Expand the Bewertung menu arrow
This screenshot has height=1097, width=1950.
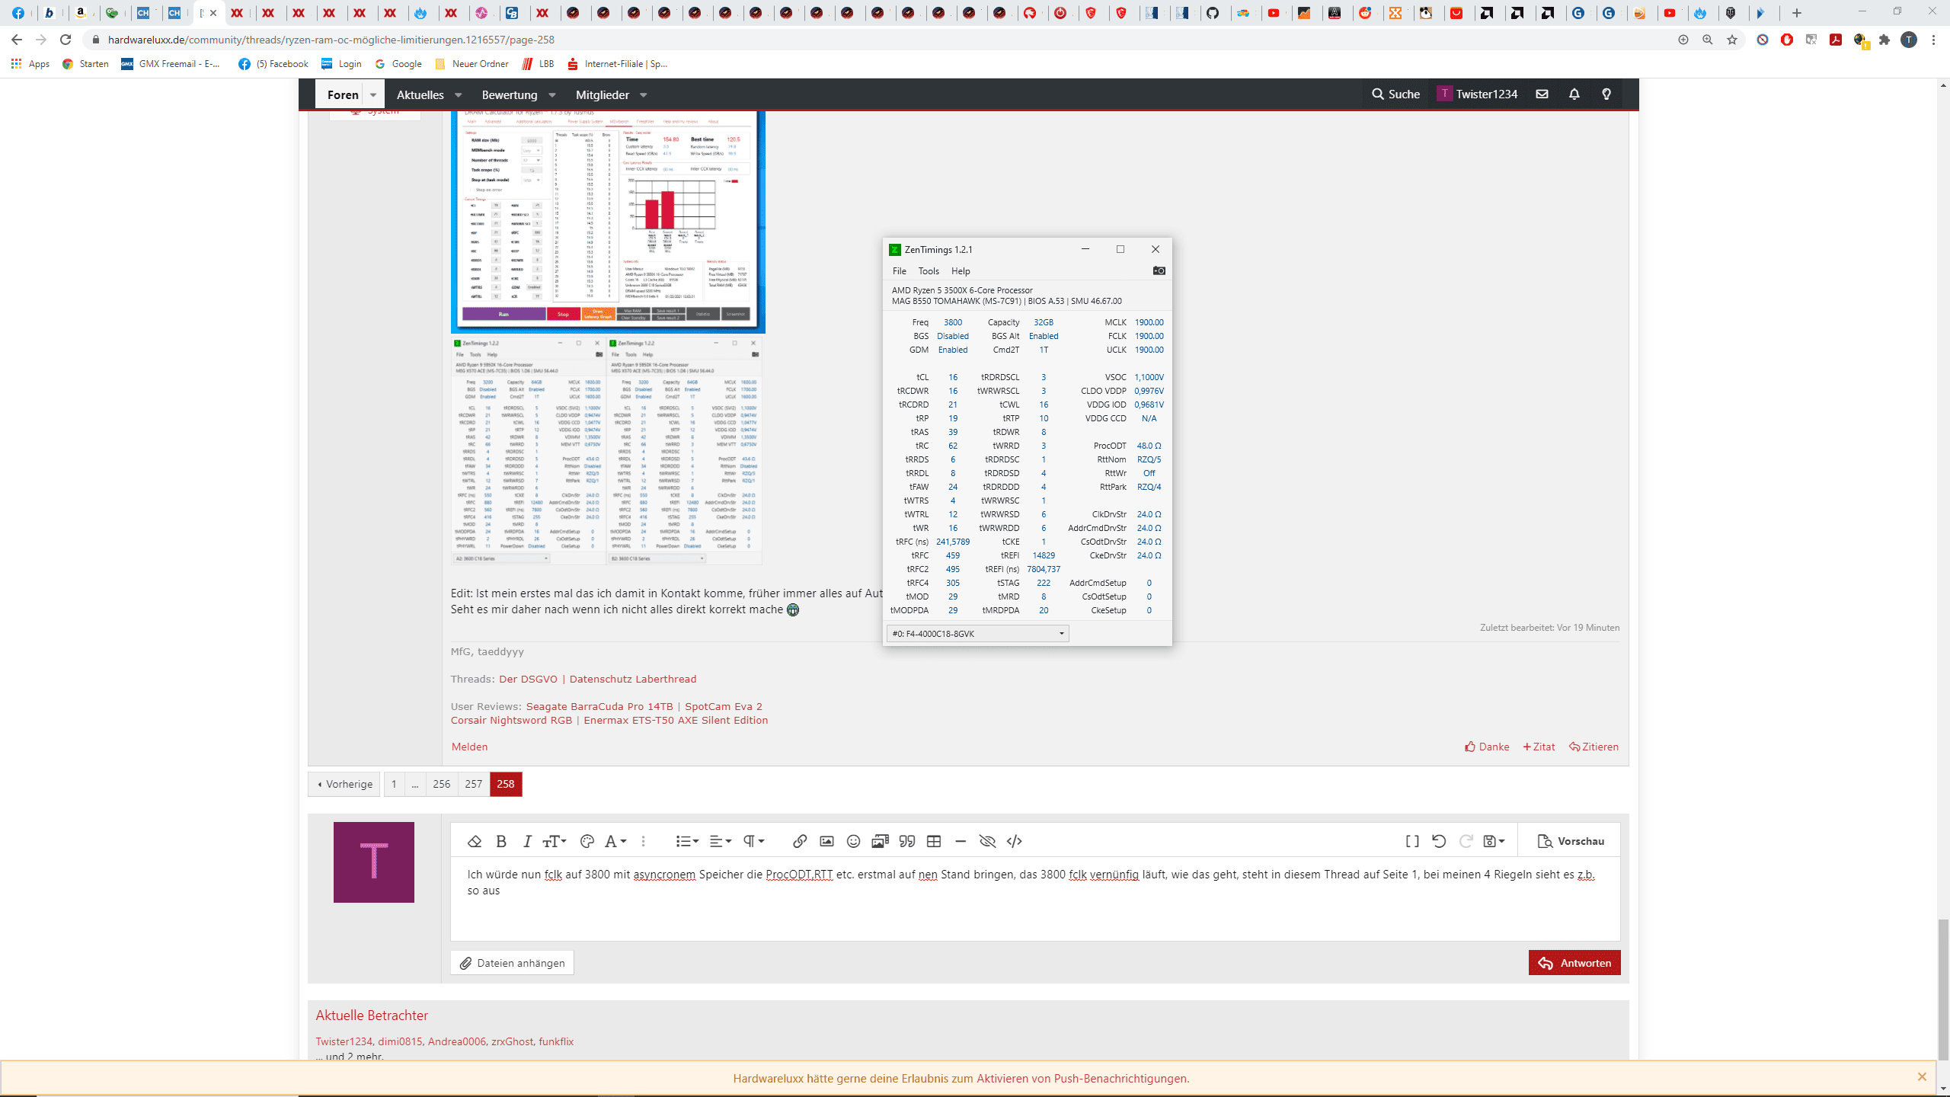tap(552, 95)
